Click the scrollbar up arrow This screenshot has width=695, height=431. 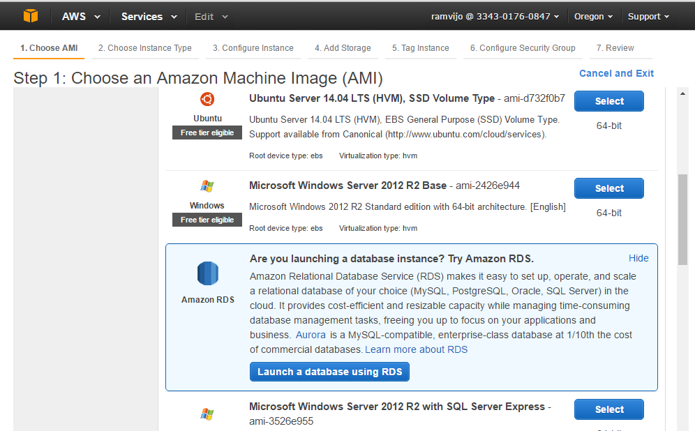682,93
